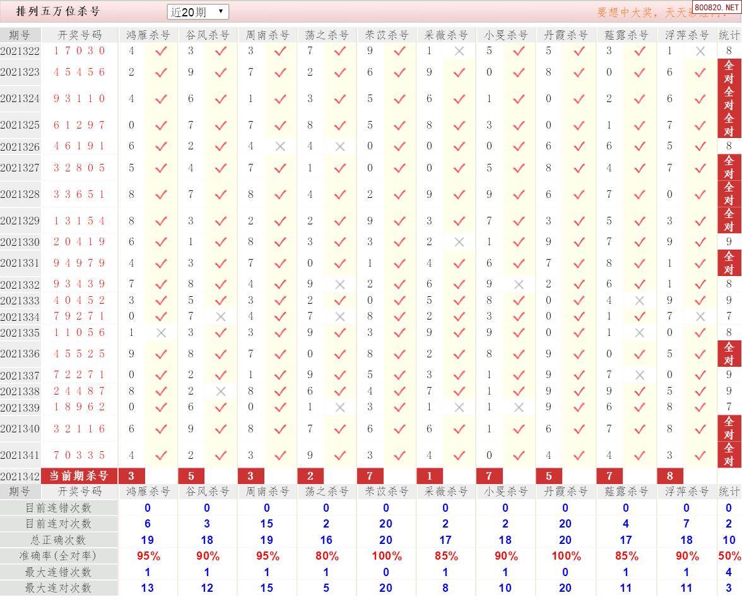Click the 最大连对次数 row label
This screenshot has width=742, height=600.
(x=58, y=588)
